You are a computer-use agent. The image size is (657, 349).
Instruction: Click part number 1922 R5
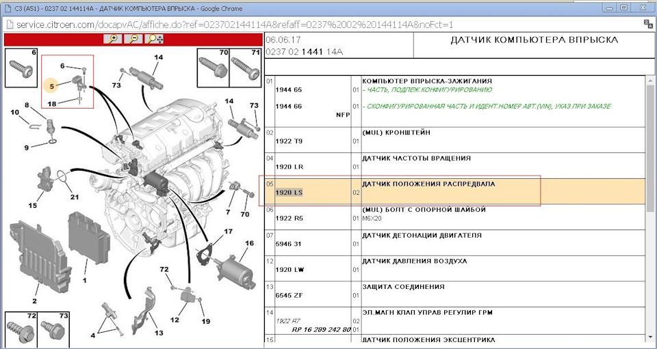coord(288,218)
